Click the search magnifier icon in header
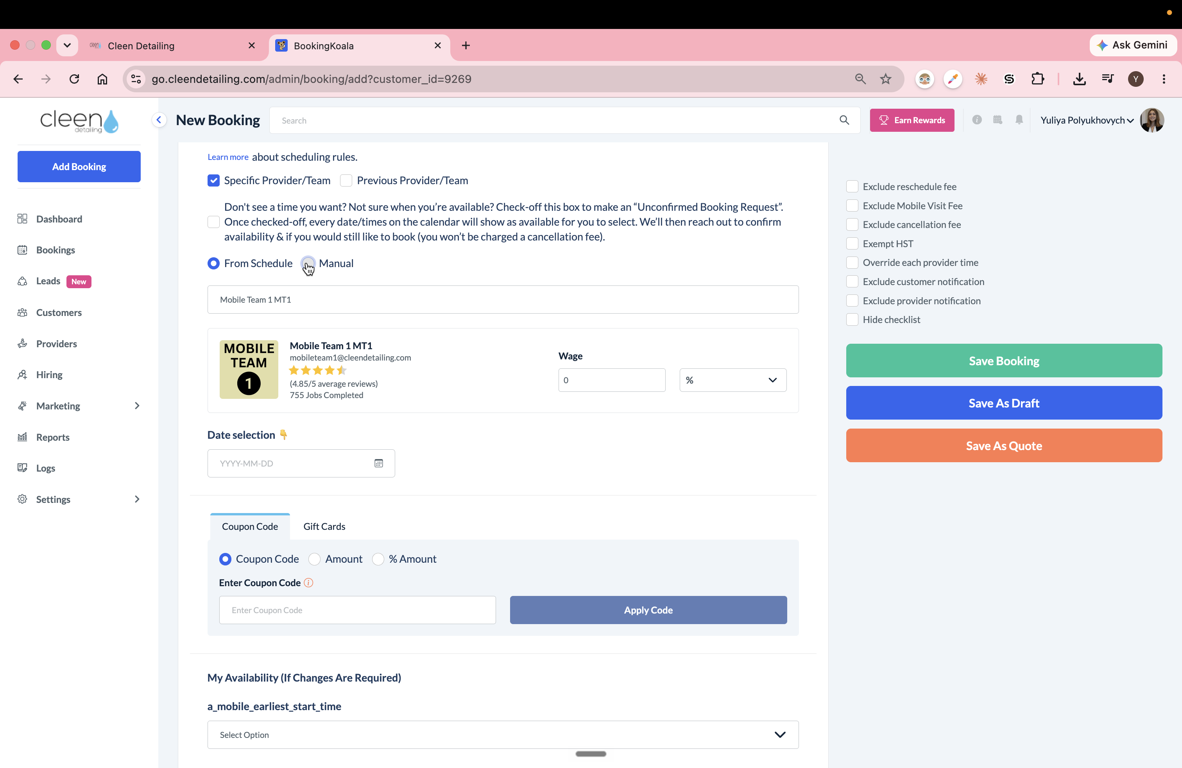Screen dimensions: 1182x768 coord(844,120)
